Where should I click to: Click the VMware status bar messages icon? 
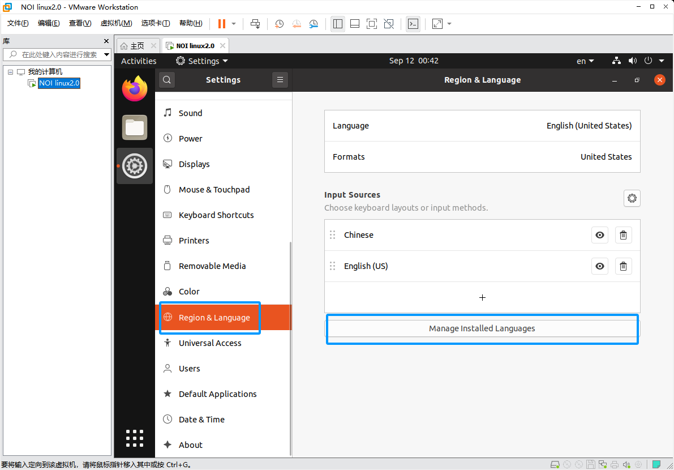pyautogui.click(x=656, y=464)
